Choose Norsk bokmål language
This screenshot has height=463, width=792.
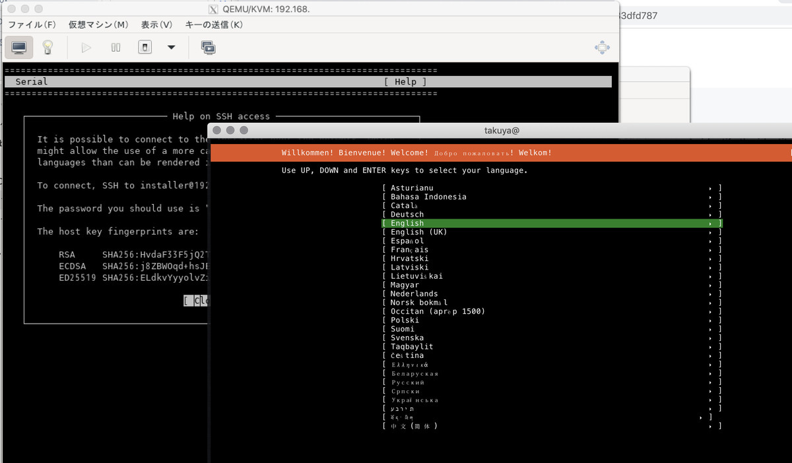click(x=552, y=303)
